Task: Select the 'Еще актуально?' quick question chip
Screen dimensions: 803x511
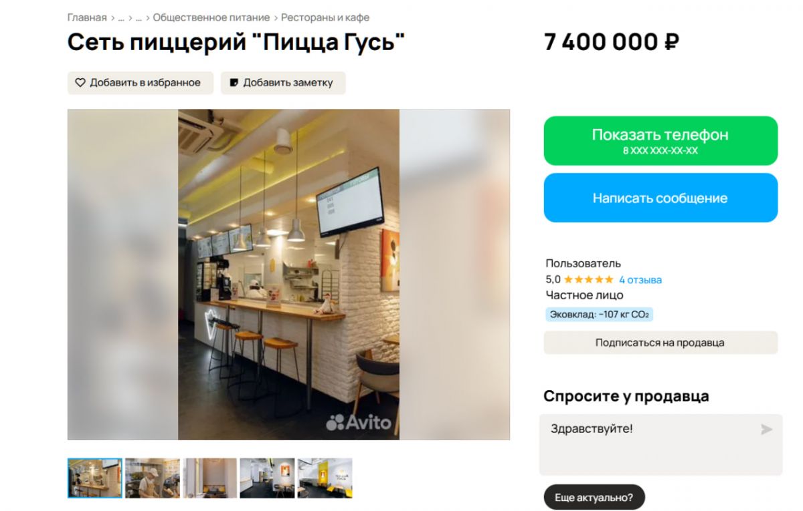Action: [x=594, y=497]
